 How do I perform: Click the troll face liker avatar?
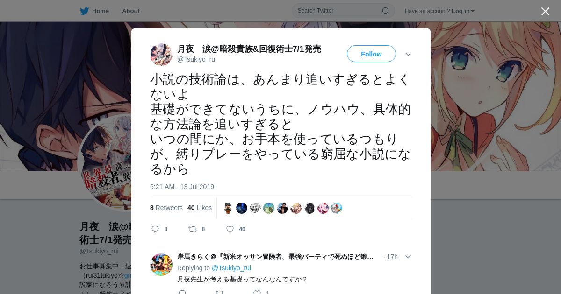coord(255,208)
